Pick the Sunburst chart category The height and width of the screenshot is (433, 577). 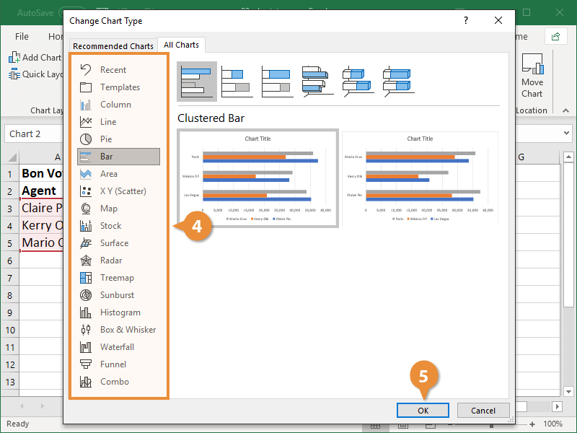point(118,295)
